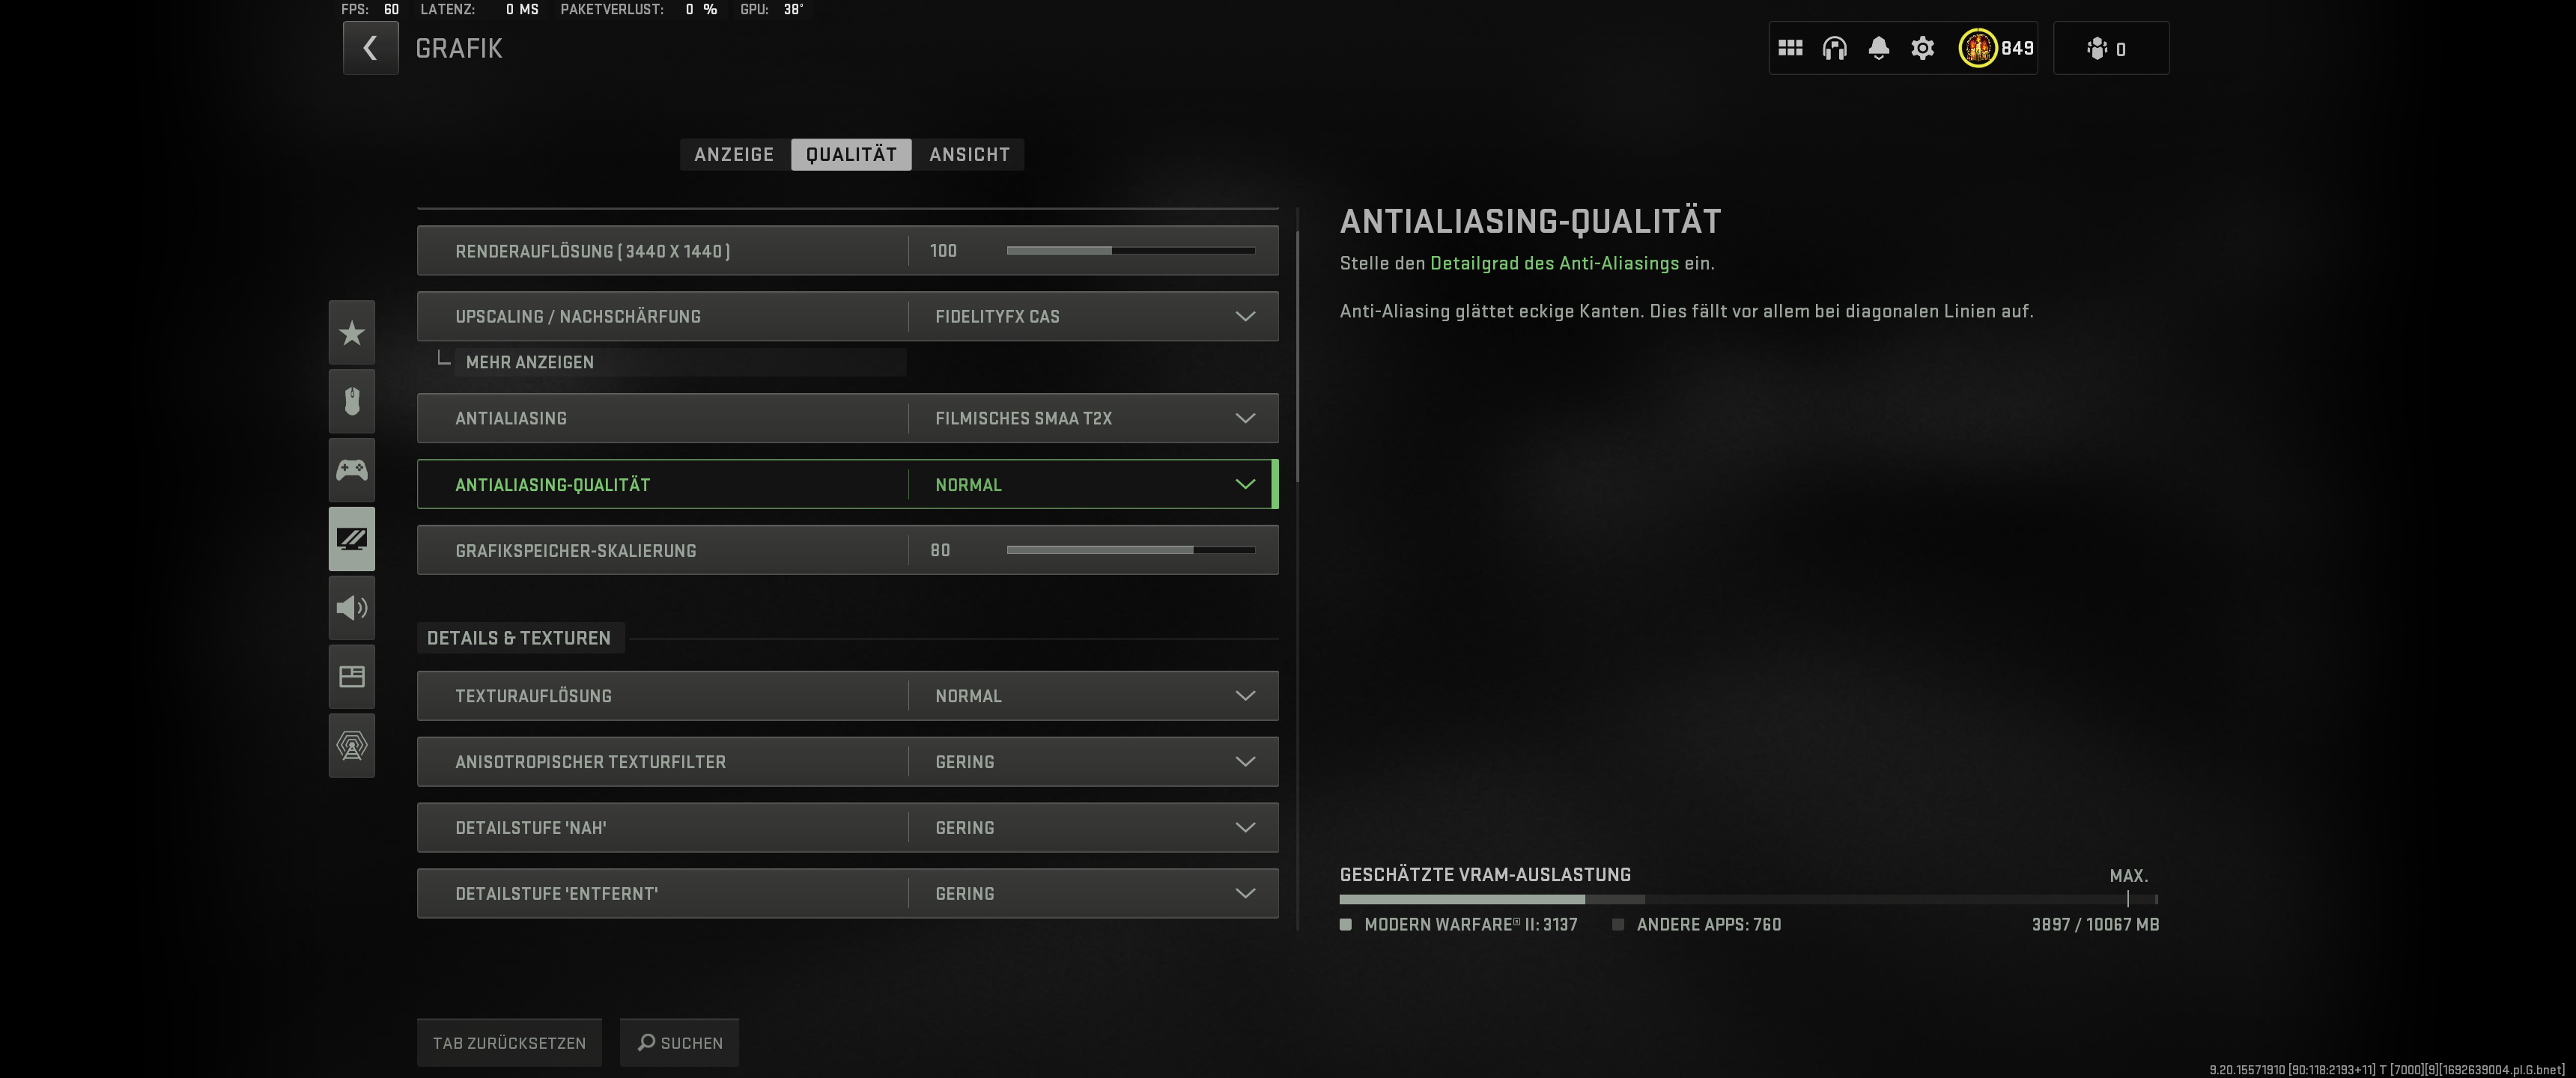Open the mouse and keyboard settings category
The height and width of the screenshot is (1078, 2576).
[351, 401]
